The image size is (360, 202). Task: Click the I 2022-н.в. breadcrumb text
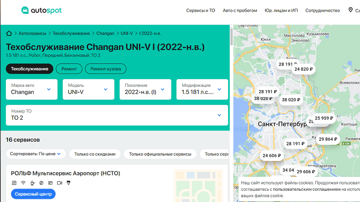tap(150, 33)
